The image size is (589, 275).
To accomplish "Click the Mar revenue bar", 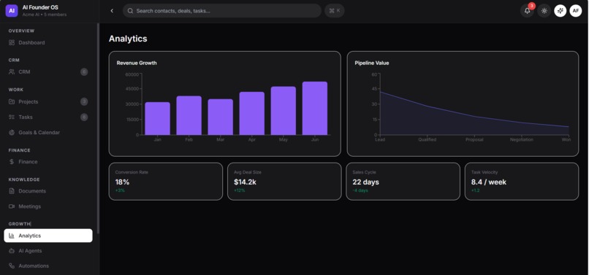I will tap(221, 117).
